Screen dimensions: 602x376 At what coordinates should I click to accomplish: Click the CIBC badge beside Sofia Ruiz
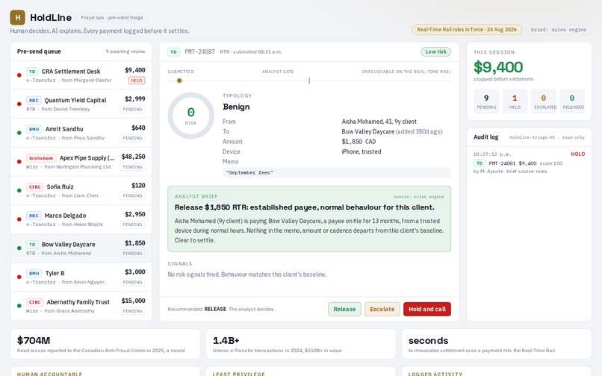34,187
